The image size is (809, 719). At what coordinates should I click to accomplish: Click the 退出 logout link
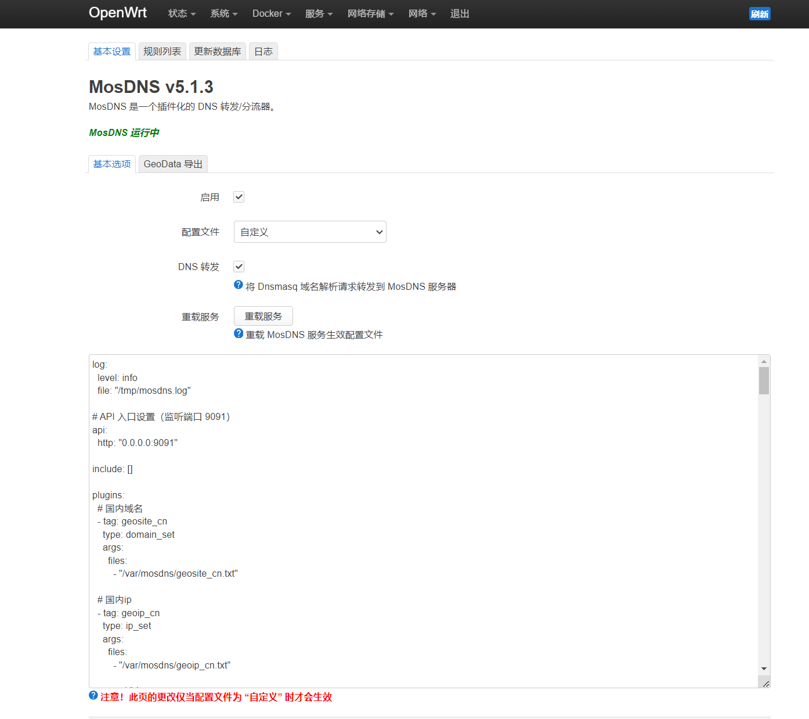(x=460, y=13)
